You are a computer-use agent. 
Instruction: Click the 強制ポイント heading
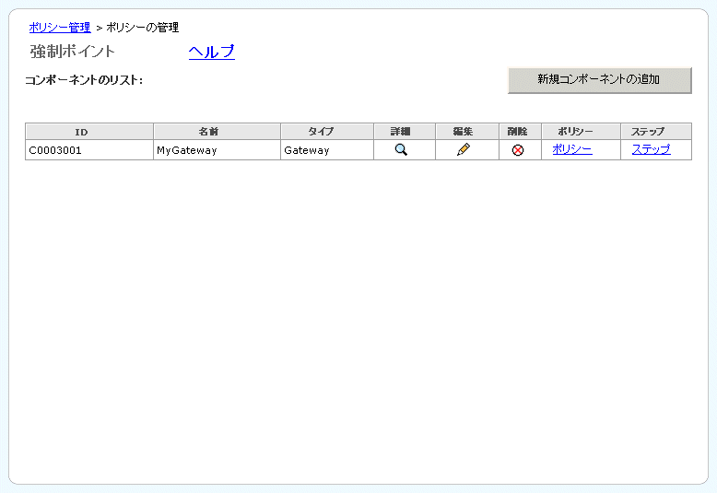point(72,52)
